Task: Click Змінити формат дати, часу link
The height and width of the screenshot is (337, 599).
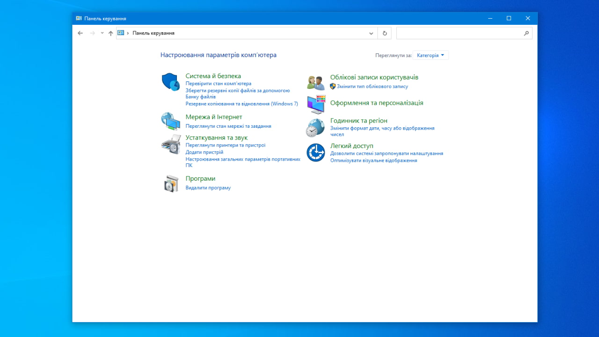Action: click(382, 131)
